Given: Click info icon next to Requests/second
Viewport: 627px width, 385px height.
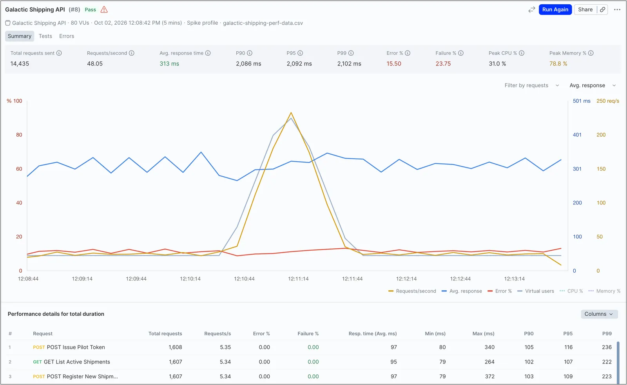Looking at the screenshot, I should coord(132,53).
